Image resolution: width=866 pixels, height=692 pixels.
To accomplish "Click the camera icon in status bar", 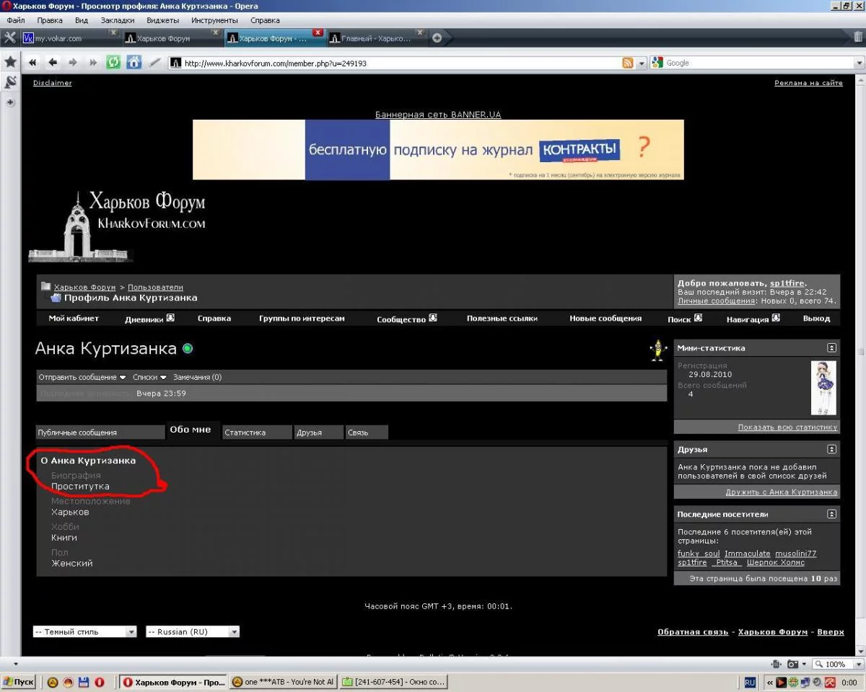I will [x=793, y=664].
